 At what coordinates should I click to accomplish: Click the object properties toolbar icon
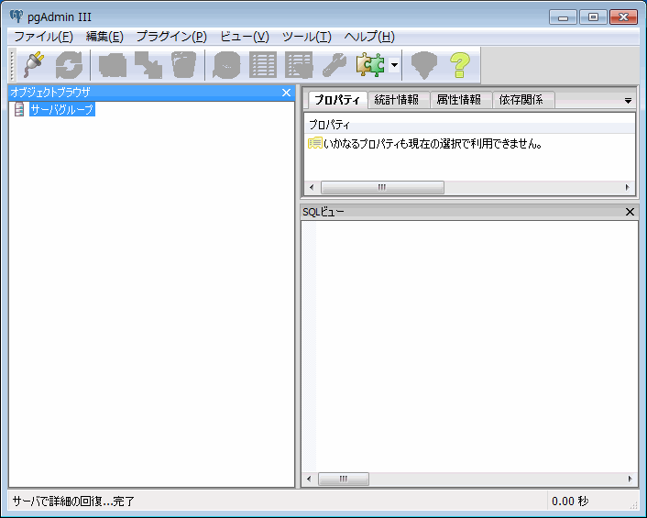[112, 65]
